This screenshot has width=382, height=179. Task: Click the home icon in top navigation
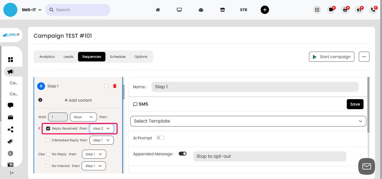(158, 10)
